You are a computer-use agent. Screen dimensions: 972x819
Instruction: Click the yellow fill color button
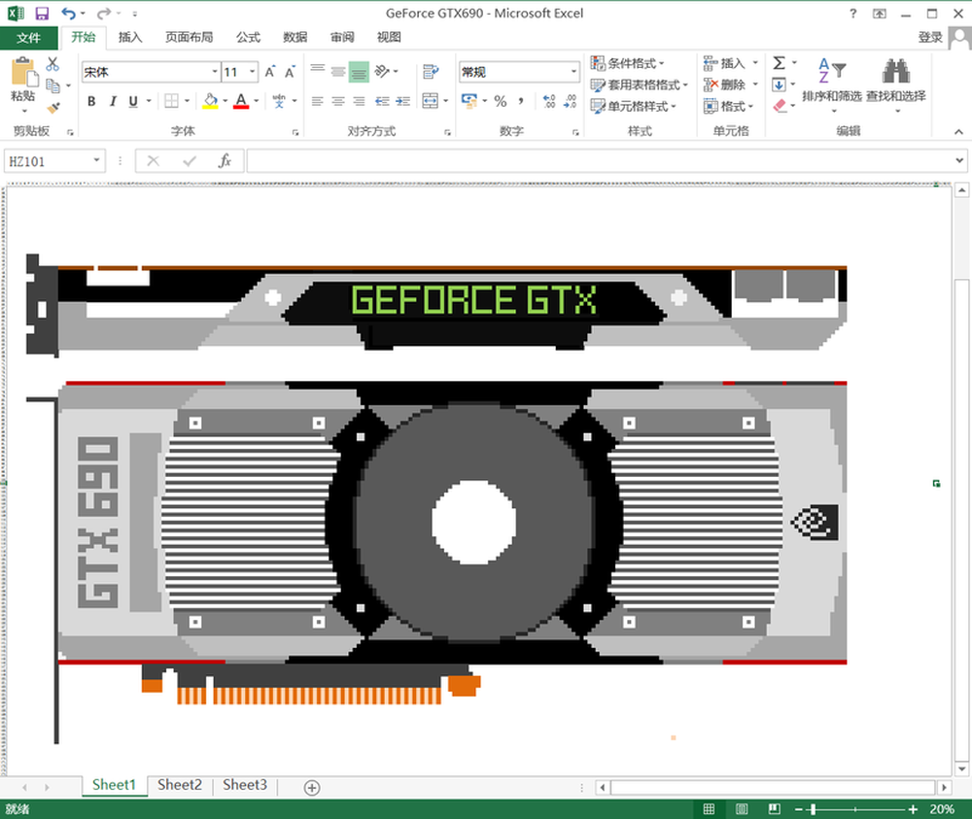point(211,101)
